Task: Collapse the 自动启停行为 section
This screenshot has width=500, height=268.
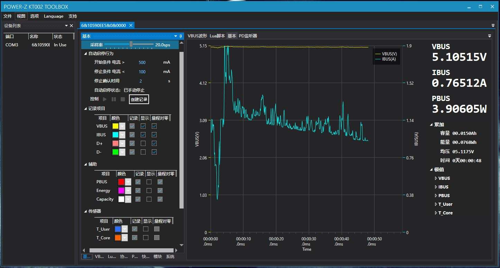Action: pos(86,54)
